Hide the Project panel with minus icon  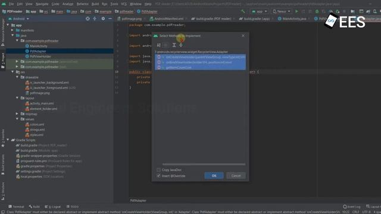coord(110,18)
